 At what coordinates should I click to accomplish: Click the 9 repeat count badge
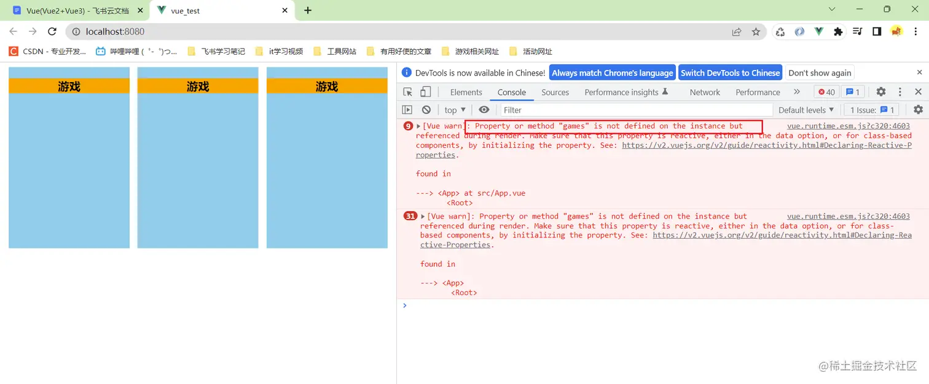408,126
